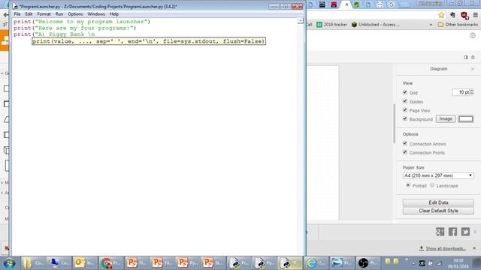The height and width of the screenshot is (270, 481).
Task: Click the 'Welcome to my program launcher' code line
Action: [x=82, y=22]
